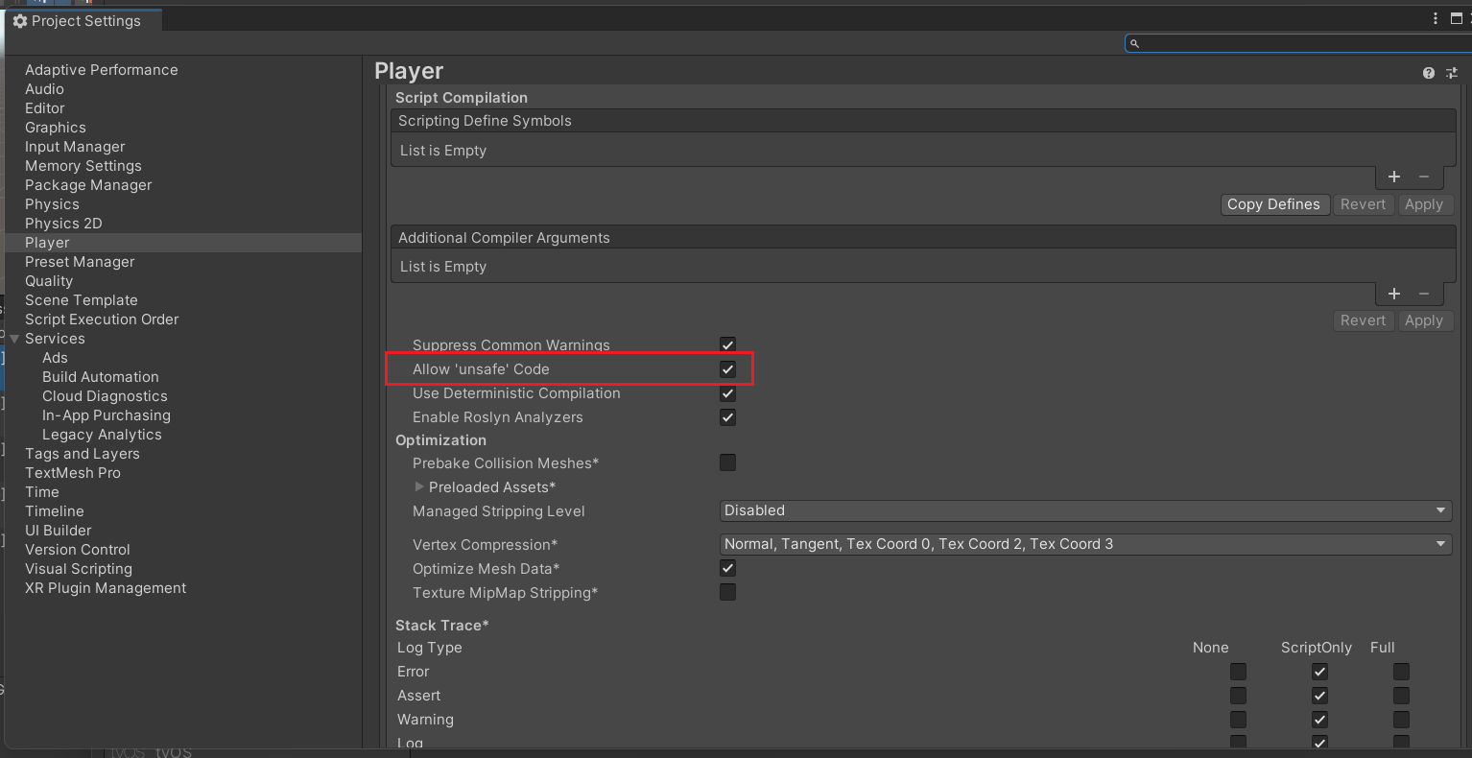Switch to the Graphics settings page

(x=55, y=127)
